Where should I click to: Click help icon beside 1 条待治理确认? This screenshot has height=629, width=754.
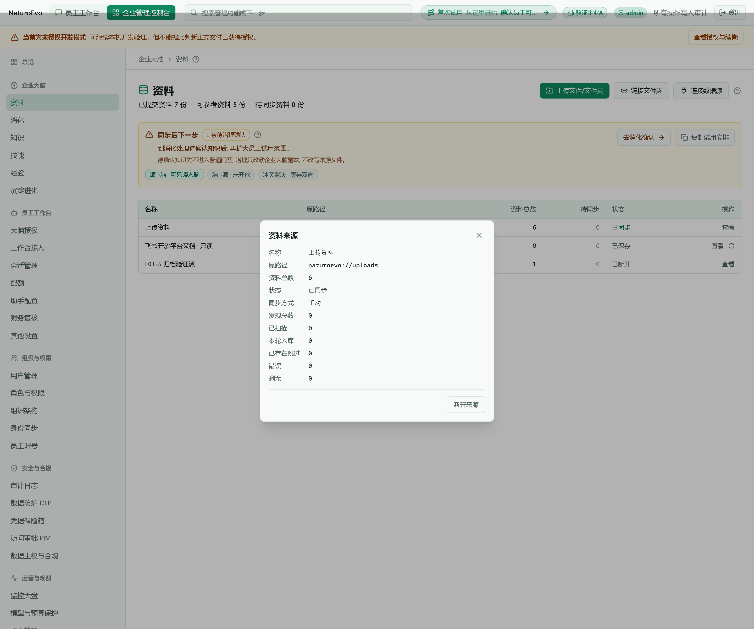(x=257, y=135)
